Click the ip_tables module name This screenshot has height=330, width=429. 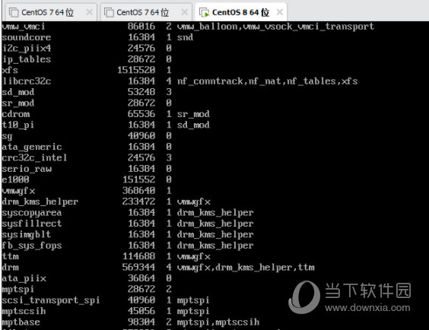[27, 59]
